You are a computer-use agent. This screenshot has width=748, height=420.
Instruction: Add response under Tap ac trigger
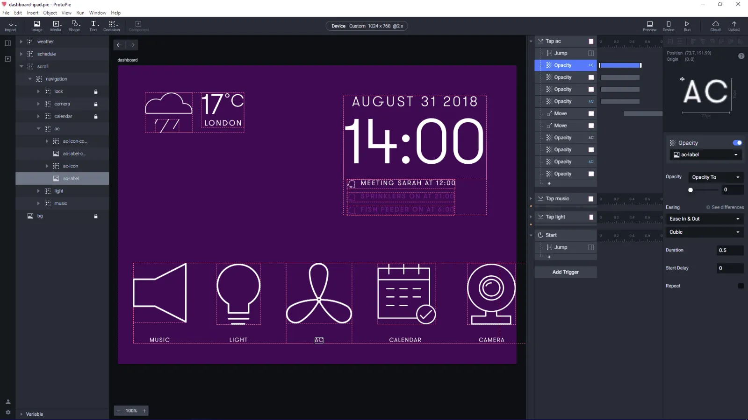click(549, 183)
